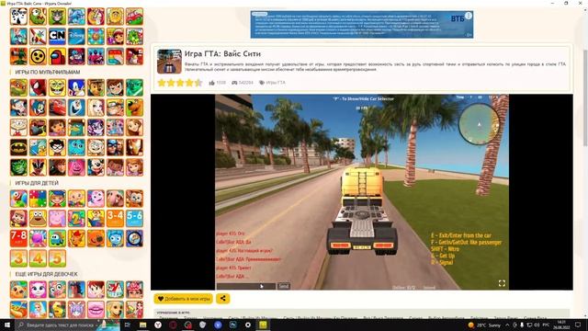Open the Talking Tom cat icon

57,17
